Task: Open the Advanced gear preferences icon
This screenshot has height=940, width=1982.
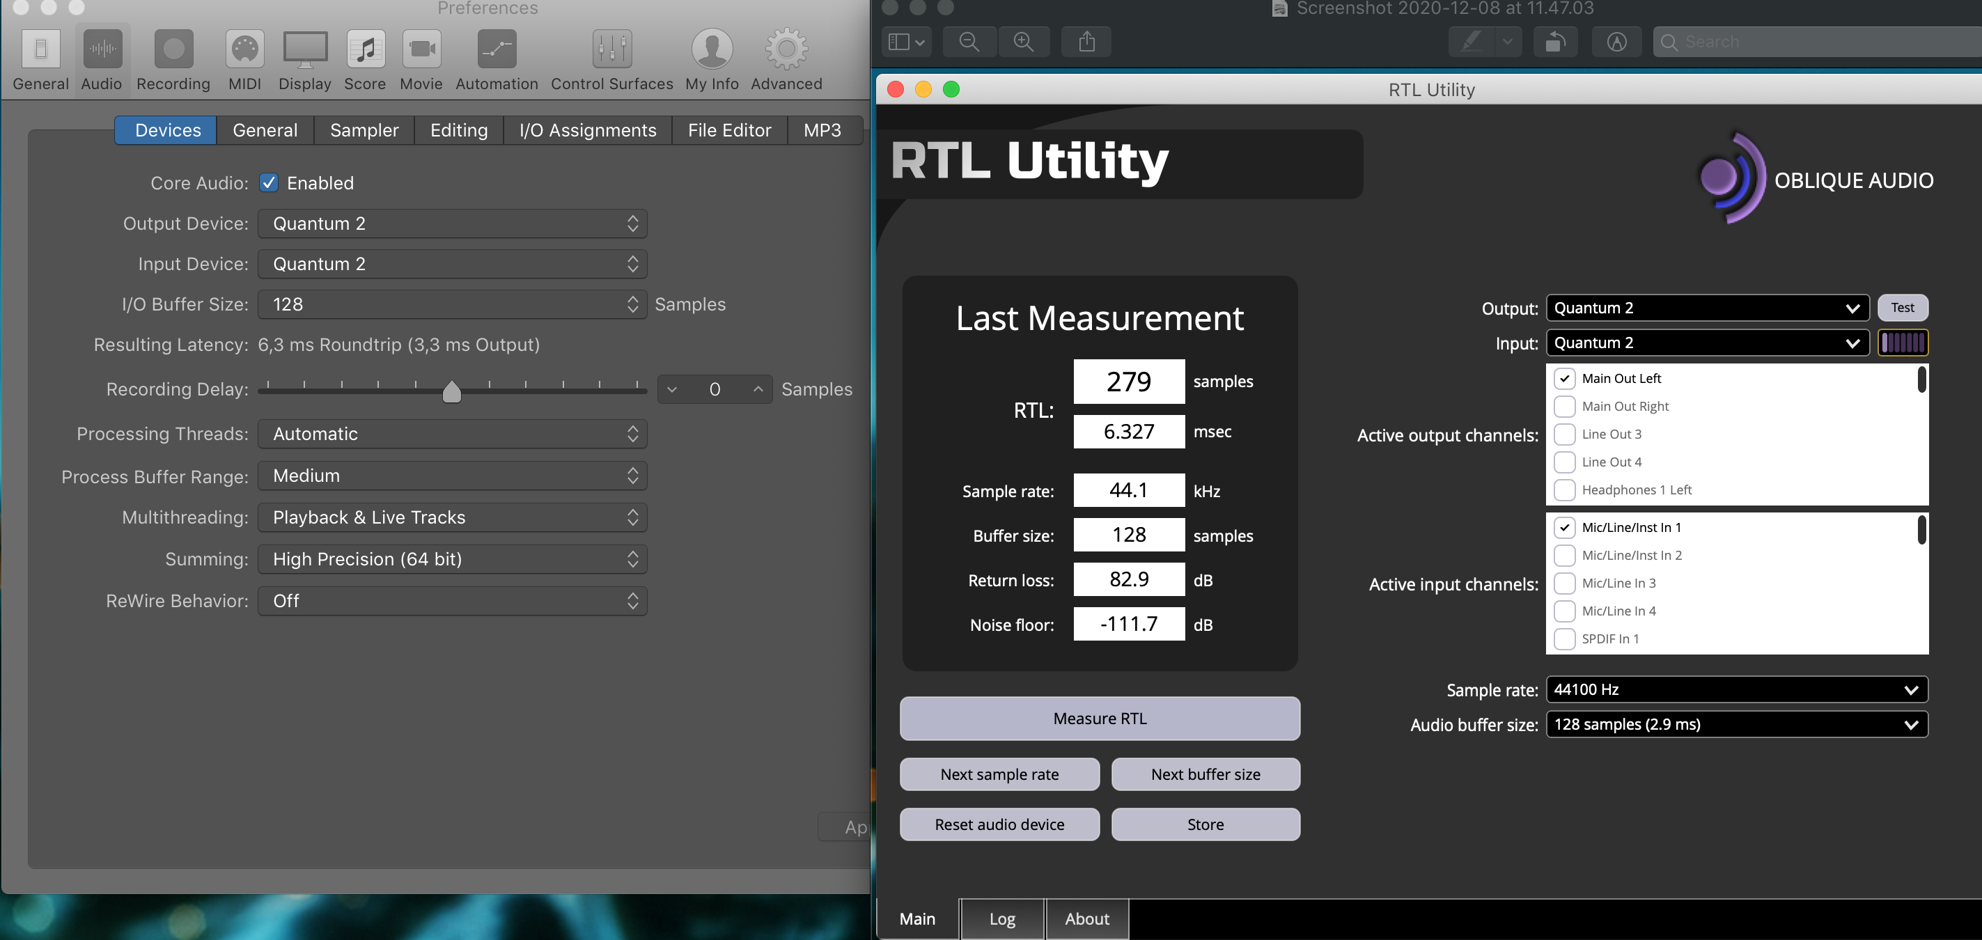Action: (786, 50)
